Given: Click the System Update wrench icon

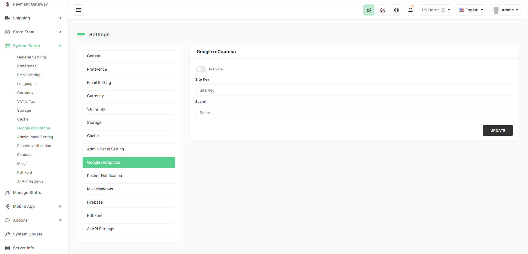Looking at the screenshot, I should tap(7, 234).
